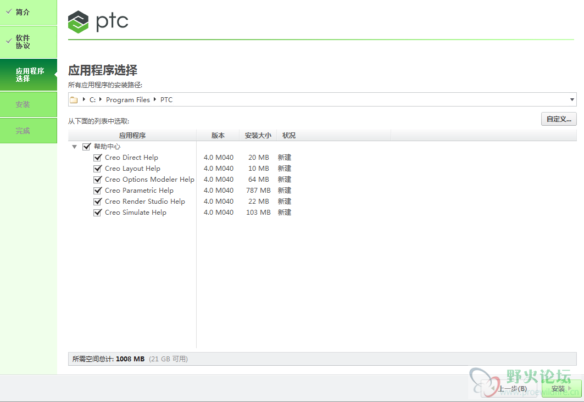Click the 版本 column header
The image size is (584, 402).
pos(218,136)
